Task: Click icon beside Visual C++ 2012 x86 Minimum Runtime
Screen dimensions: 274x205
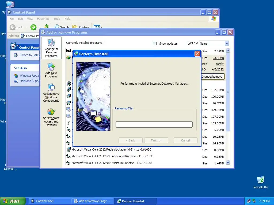Action: click(x=68, y=163)
